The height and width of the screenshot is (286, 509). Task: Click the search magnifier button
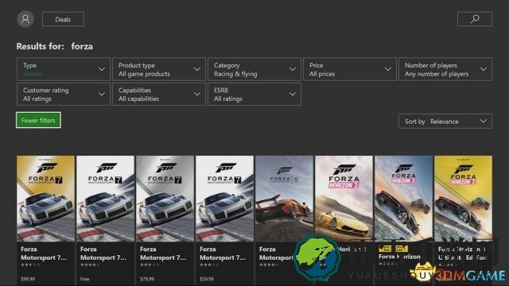point(475,19)
